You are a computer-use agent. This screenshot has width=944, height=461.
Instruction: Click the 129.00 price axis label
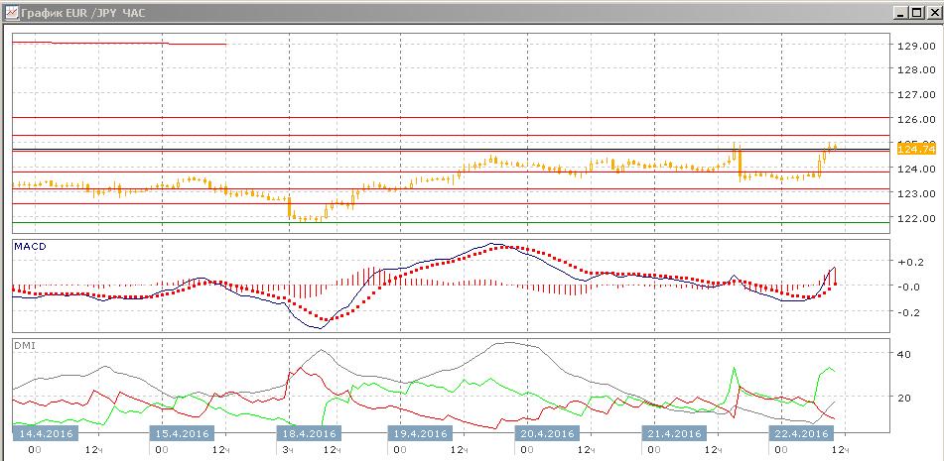pyautogui.click(x=916, y=46)
